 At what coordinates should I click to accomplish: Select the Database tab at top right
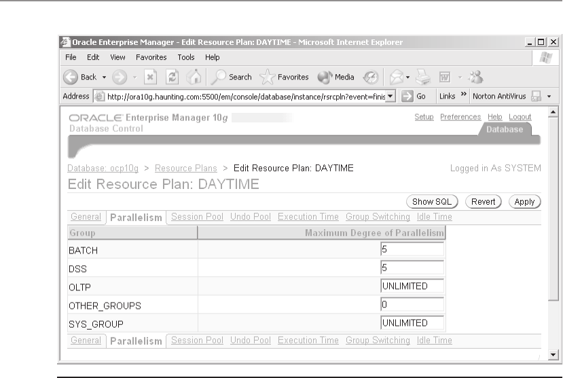[505, 129]
